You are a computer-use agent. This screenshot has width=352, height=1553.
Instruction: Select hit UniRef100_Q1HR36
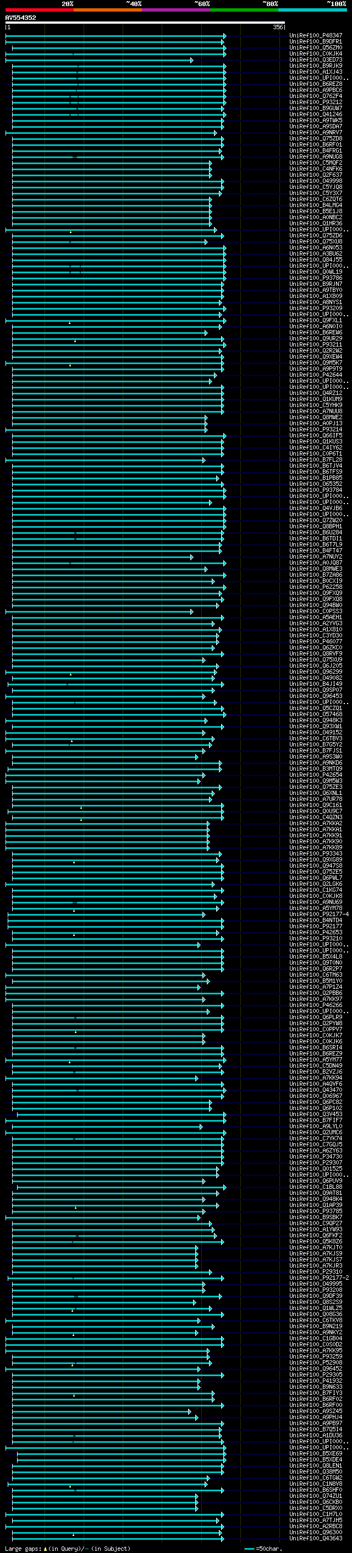click(x=316, y=223)
